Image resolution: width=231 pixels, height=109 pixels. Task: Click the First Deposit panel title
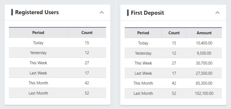tap(147, 13)
